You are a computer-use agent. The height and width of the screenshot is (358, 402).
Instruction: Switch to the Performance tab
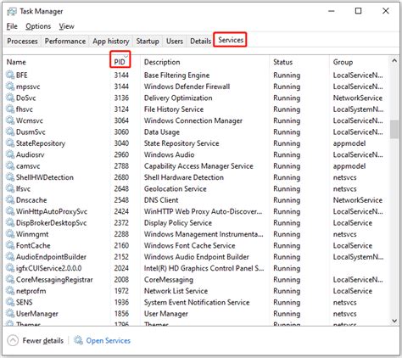(65, 41)
